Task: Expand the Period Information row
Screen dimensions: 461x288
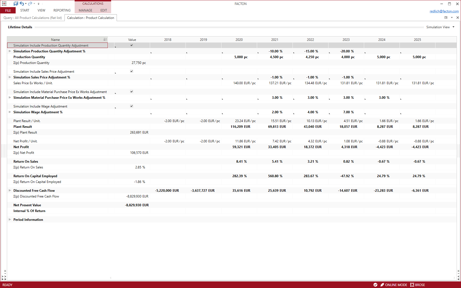Action: pos(10,219)
